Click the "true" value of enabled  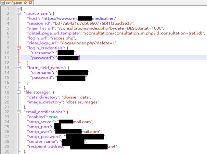point(54,117)
